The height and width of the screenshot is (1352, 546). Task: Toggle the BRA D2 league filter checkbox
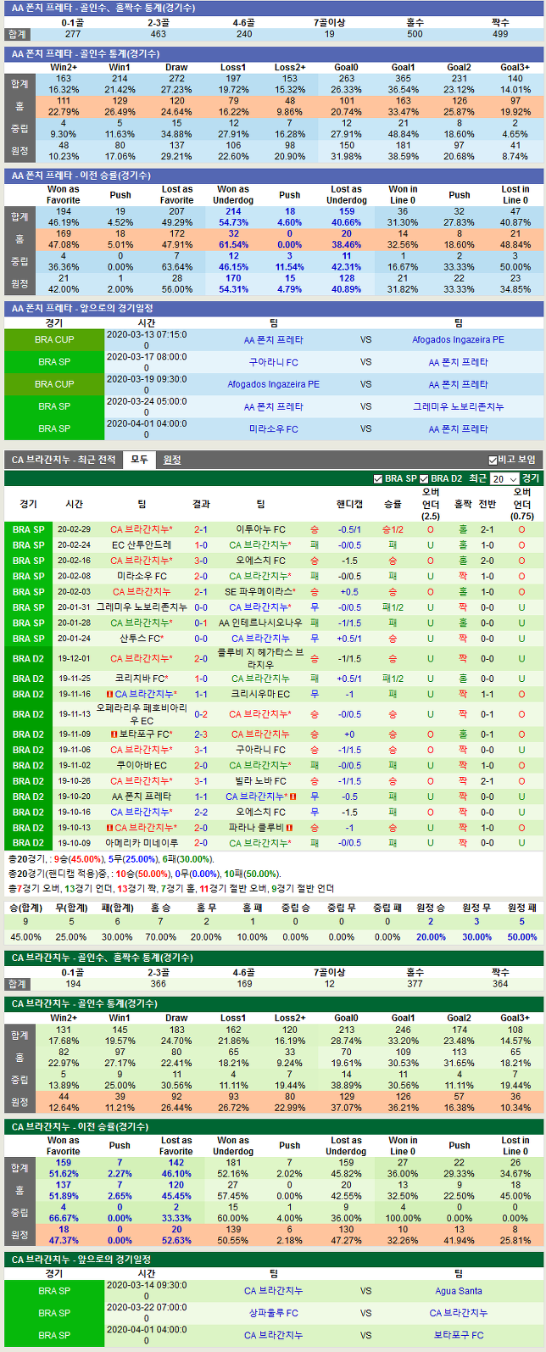[x=425, y=478]
